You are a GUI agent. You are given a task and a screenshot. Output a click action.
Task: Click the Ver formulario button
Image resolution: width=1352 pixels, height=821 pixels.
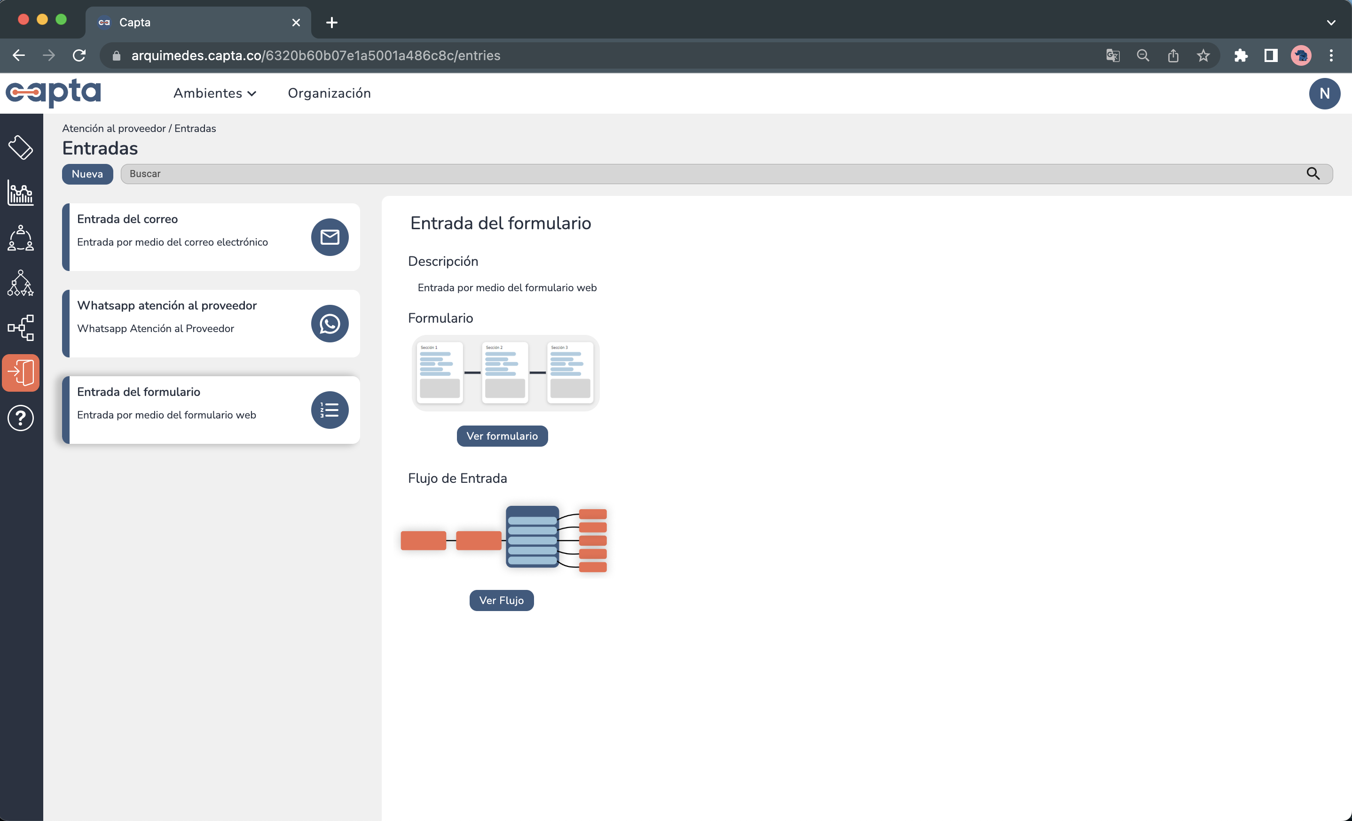[x=502, y=436]
